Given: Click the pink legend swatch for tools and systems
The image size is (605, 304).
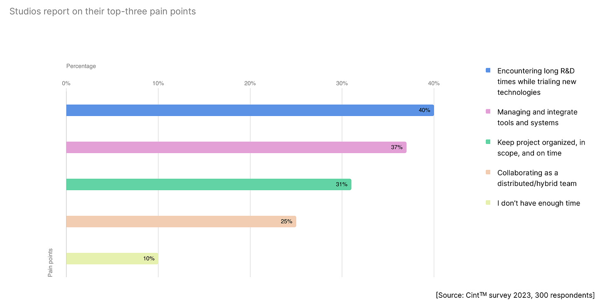Looking at the screenshot, I should click(x=488, y=112).
